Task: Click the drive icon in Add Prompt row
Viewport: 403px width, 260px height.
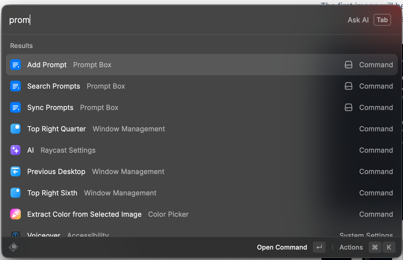Action: point(349,65)
